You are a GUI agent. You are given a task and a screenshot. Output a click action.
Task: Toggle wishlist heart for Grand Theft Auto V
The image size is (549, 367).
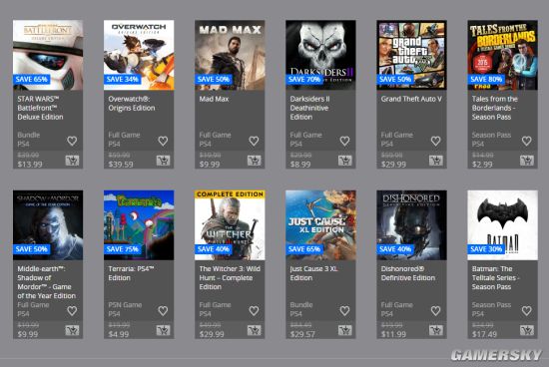[x=435, y=141]
